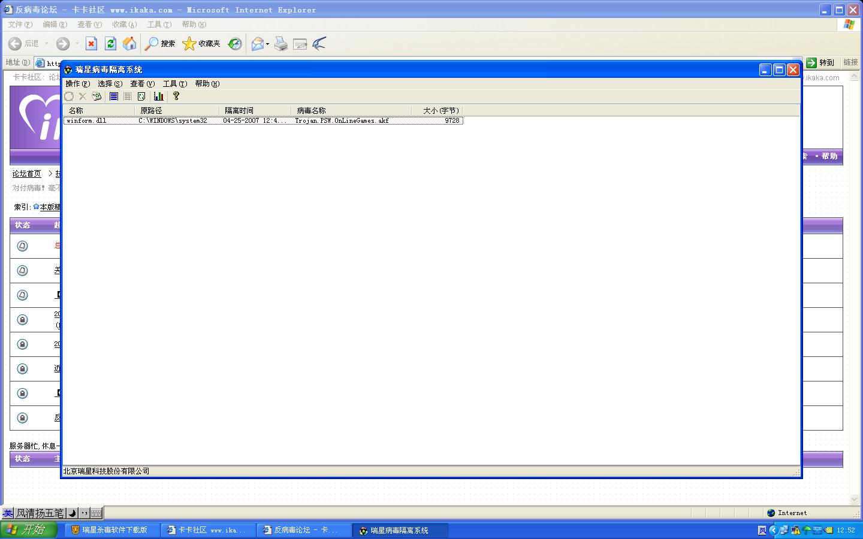Switch to 瑞星杀毒软件下载版 taskbar button
The height and width of the screenshot is (539, 863).
111,530
